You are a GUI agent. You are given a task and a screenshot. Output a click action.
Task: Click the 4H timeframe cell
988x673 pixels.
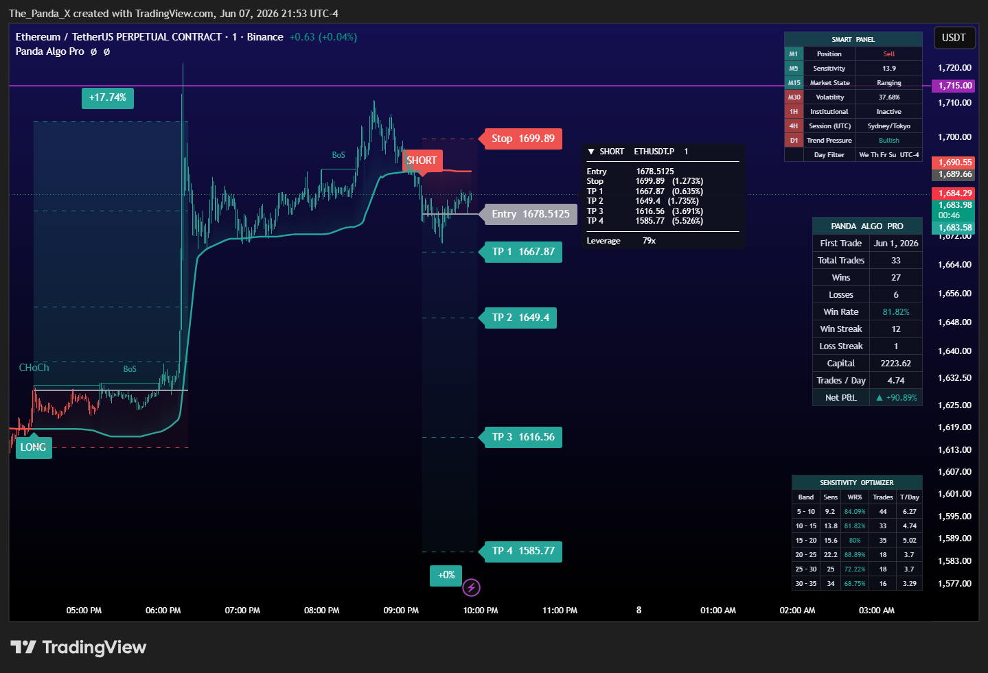[794, 126]
